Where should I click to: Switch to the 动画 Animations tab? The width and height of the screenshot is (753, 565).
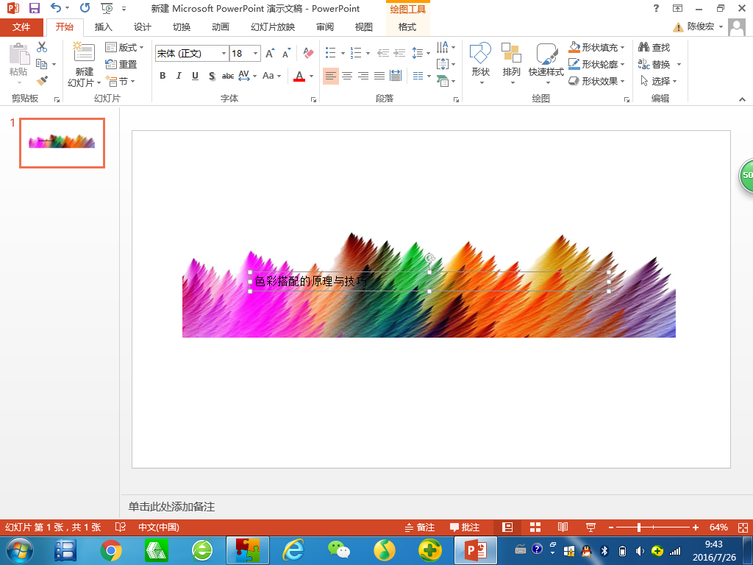(x=221, y=27)
